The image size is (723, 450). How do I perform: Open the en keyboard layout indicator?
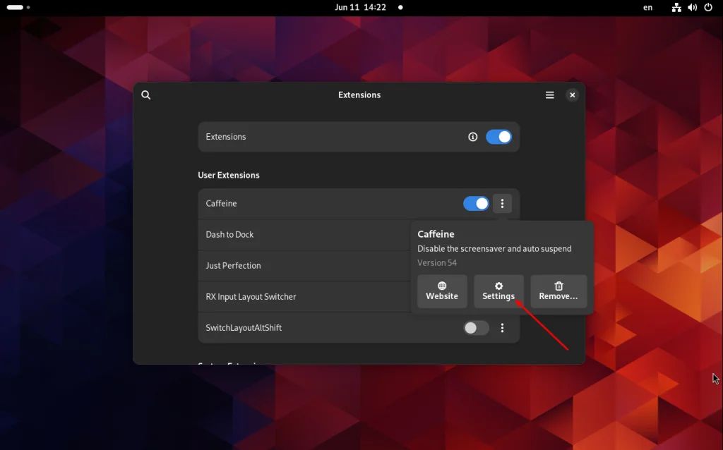(648, 7)
